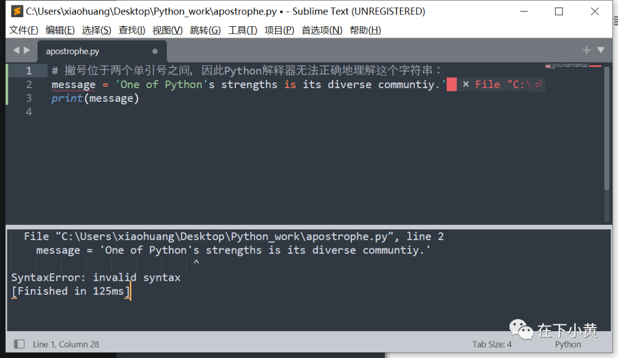This screenshot has height=358, width=618.
Task: Click the [Finished in 125ms] output line
Action: [x=70, y=291]
